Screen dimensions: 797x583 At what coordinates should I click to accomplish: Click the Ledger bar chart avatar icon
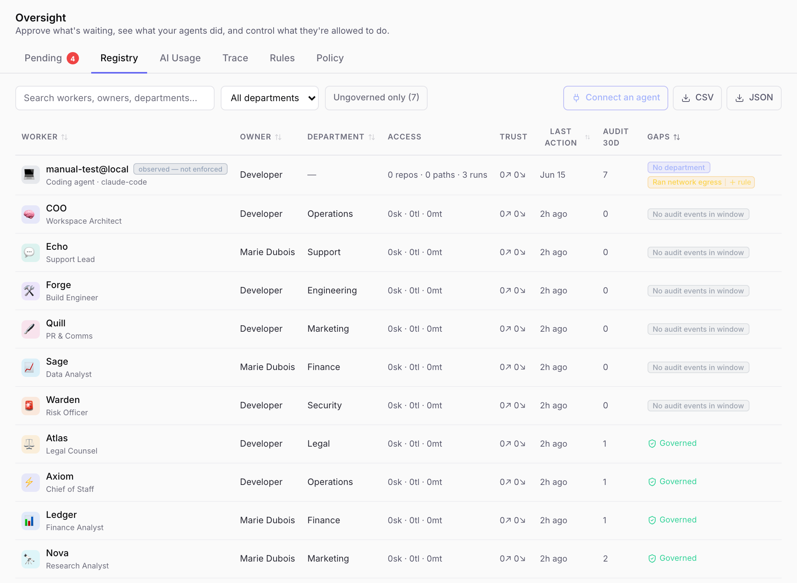click(x=30, y=521)
